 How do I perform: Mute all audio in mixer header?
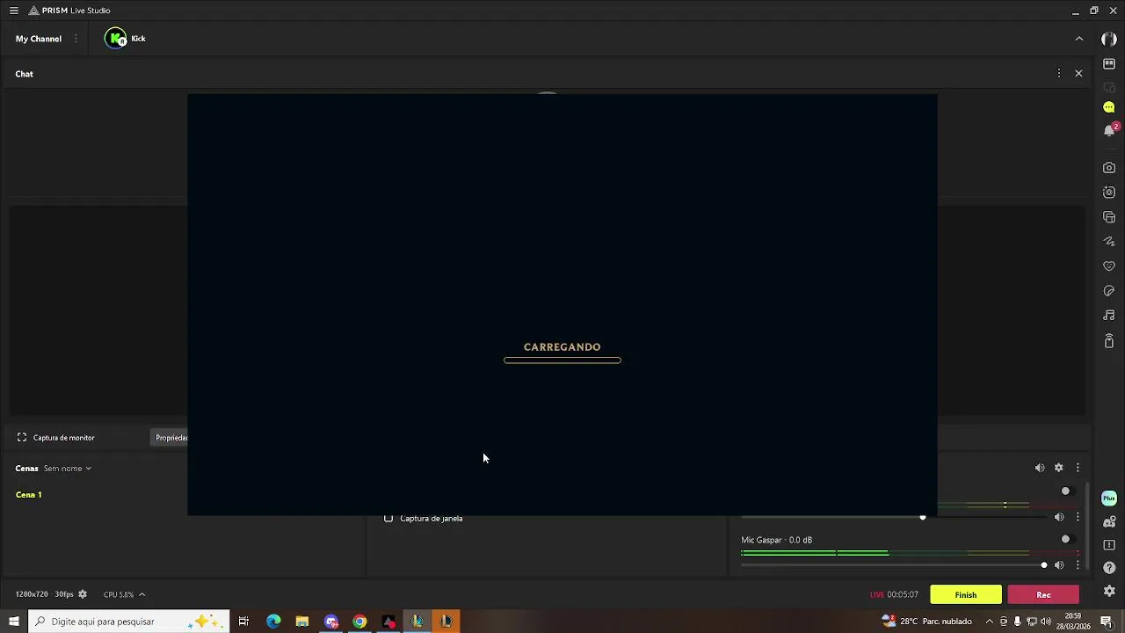[1040, 469]
